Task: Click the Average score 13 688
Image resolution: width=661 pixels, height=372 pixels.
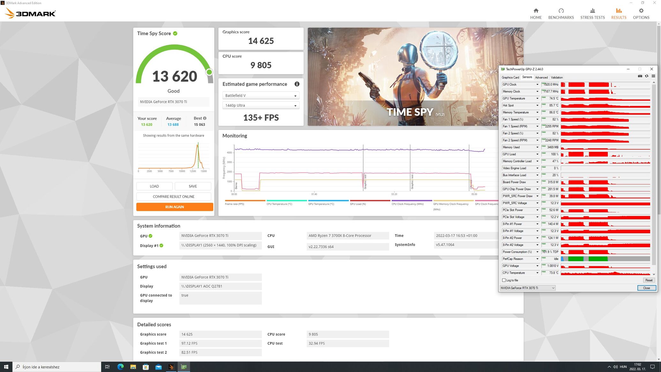Action: [x=173, y=125]
